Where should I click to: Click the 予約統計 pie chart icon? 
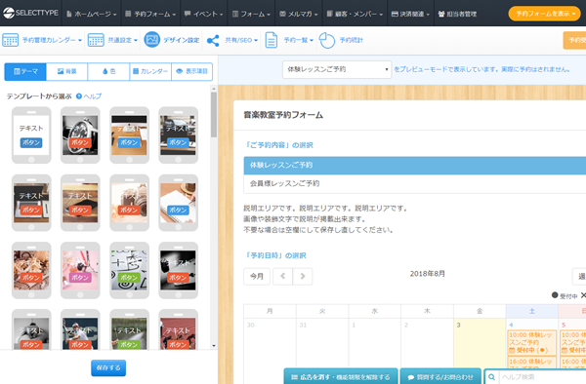click(x=326, y=40)
